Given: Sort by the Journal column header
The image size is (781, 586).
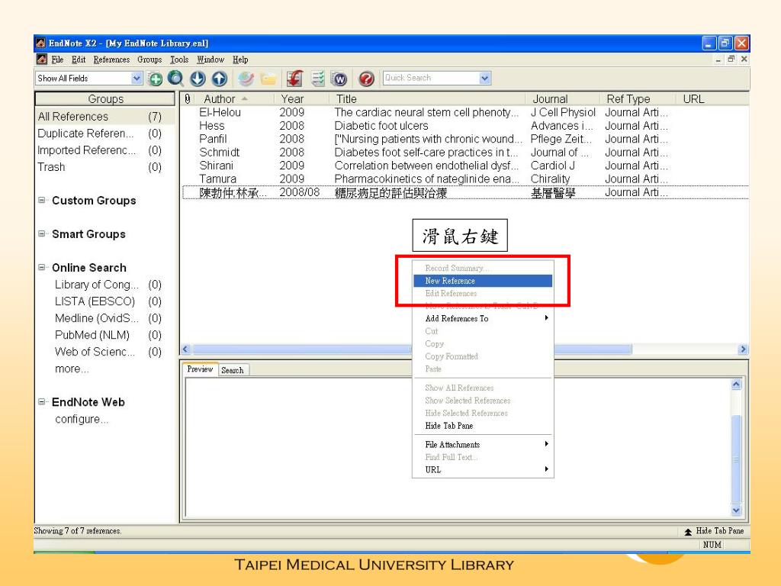Looking at the screenshot, I should click(x=562, y=98).
